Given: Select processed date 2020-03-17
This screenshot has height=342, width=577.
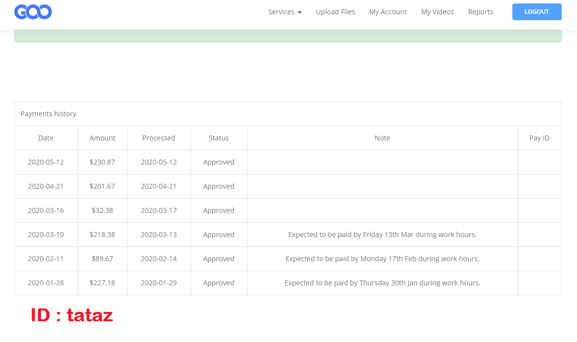Looking at the screenshot, I should [159, 210].
